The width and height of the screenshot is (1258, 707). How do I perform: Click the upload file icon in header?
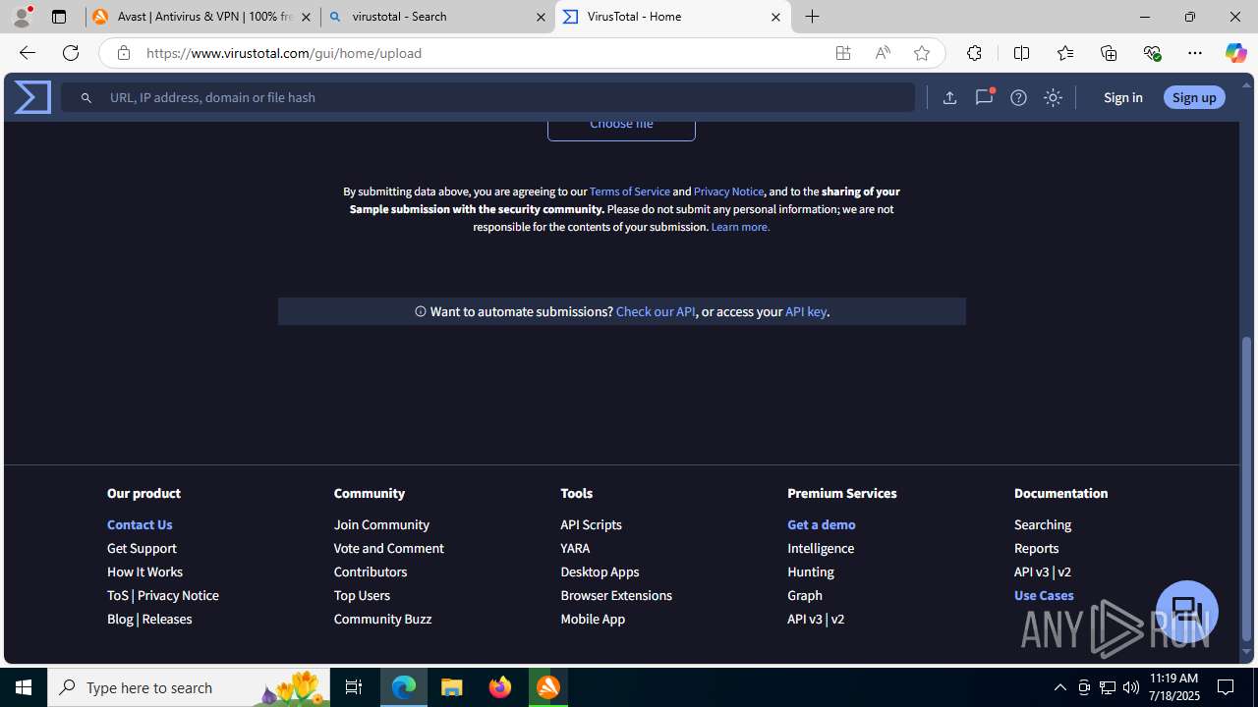(x=949, y=97)
